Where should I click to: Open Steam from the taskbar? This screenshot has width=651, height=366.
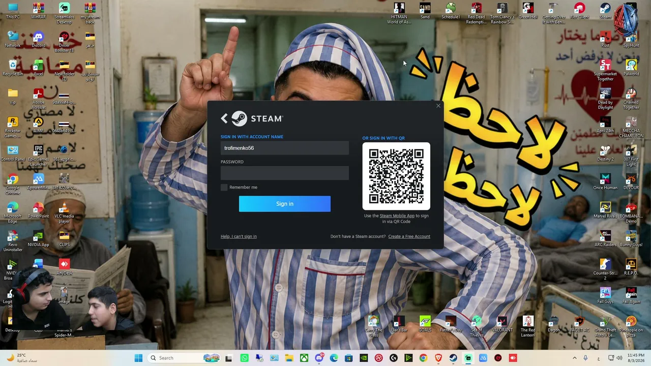tap(453, 358)
